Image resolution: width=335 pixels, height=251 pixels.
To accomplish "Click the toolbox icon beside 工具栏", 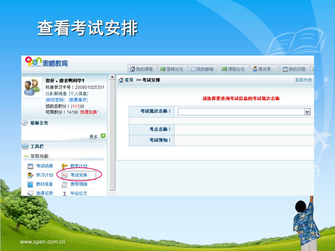I will point(25,146).
